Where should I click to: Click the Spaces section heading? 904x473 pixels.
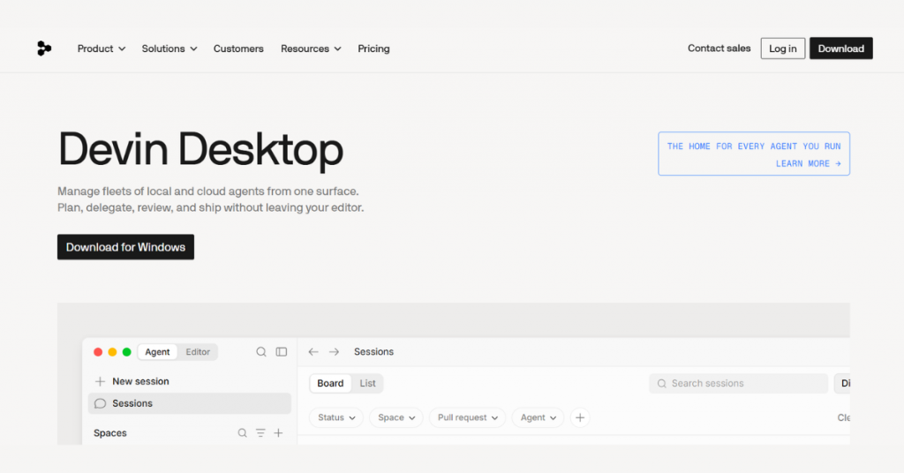[110, 432]
